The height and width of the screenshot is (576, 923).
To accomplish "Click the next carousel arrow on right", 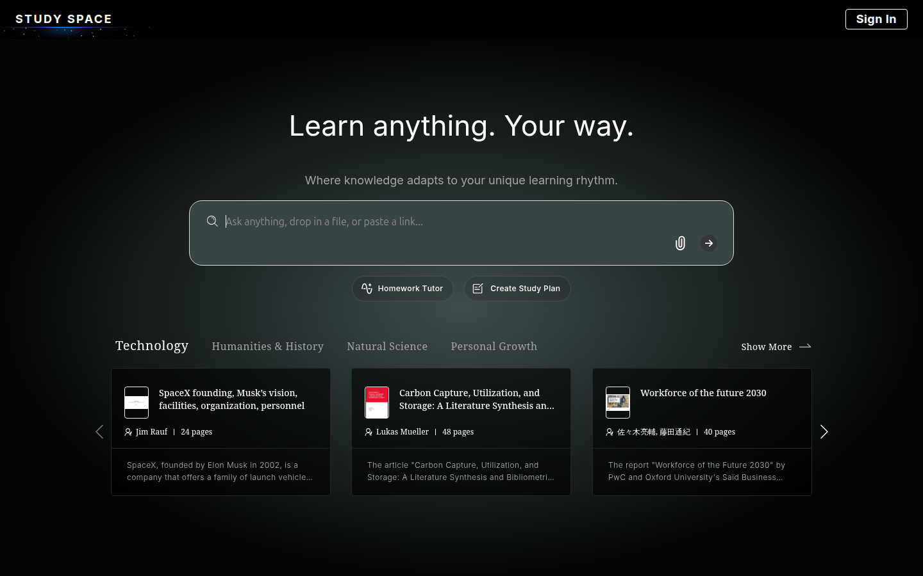I will [x=824, y=432].
